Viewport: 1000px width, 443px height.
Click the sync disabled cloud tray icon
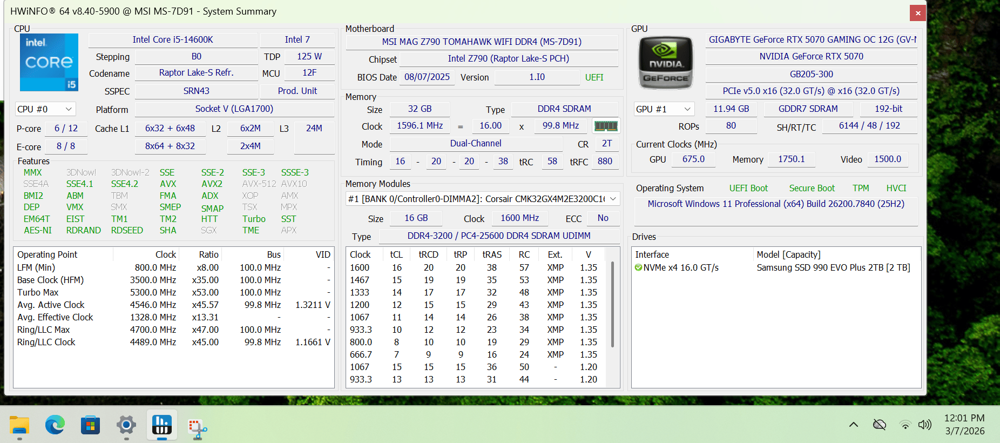pos(880,425)
